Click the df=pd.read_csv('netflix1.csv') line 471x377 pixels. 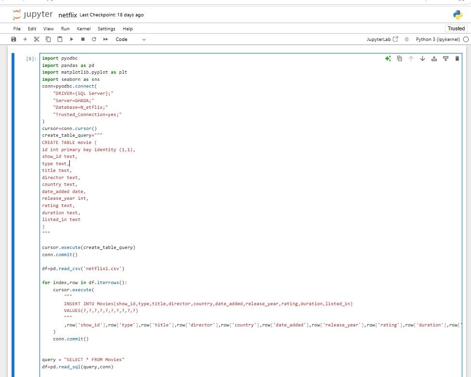coord(83,269)
